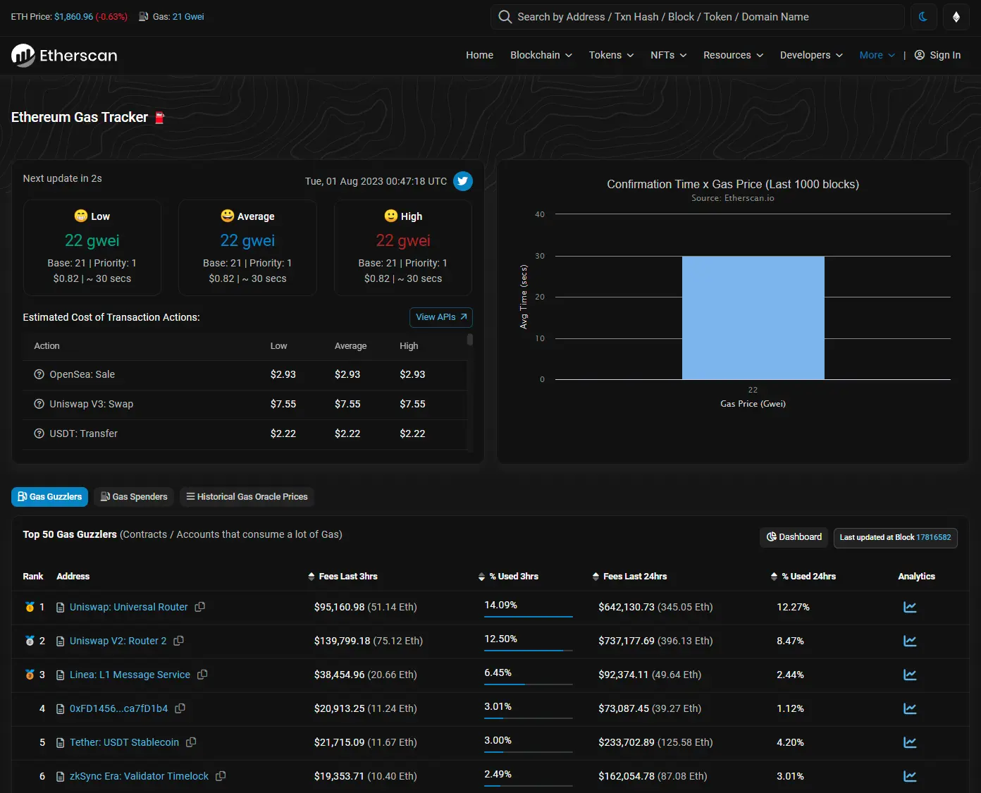Expand the Blockchain menu
This screenshot has width=981, height=793.
click(x=541, y=55)
